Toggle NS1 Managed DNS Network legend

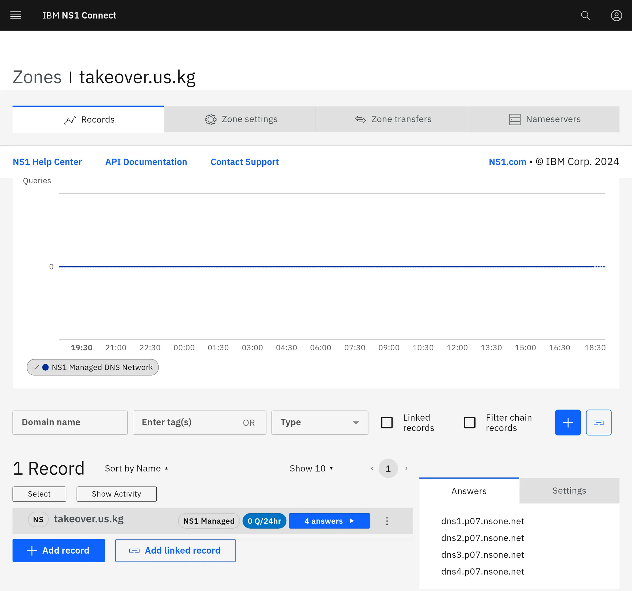pos(93,367)
